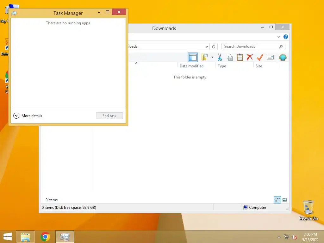The height and width of the screenshot is (243, 324).
Task: Click the disk free space status text
Action: 69,208
